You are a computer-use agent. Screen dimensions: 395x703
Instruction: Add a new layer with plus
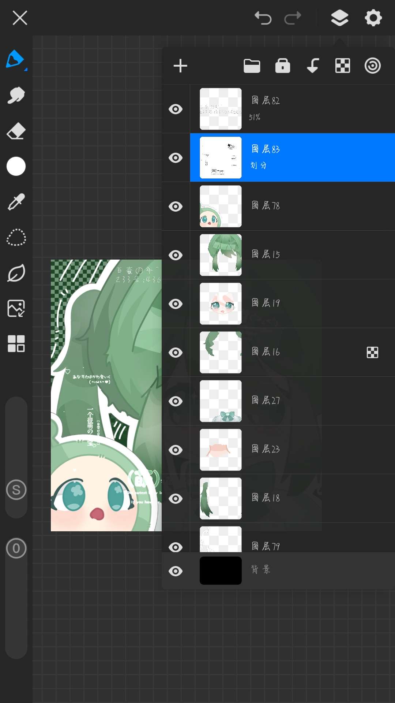180,66
